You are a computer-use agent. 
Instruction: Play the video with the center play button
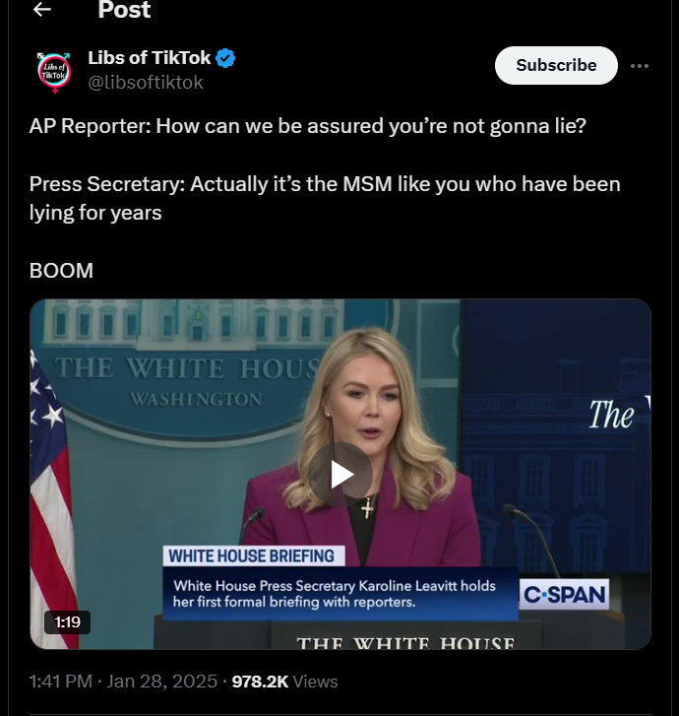(x=339, y=475)
